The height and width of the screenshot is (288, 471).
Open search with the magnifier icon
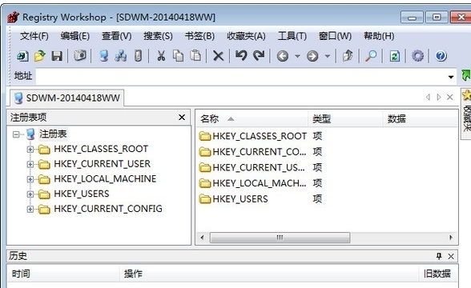click(371, 56)
